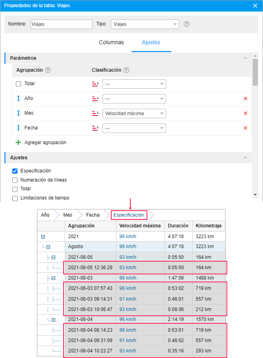The height and width of the screenshot is (358, 263).
Task: Open Velocidad máxima dropdown in Mes row
Action: (134, 113)
